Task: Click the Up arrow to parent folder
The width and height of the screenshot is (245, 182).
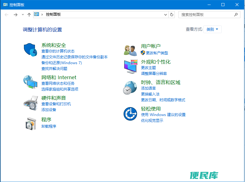Action: pos(29,15)
